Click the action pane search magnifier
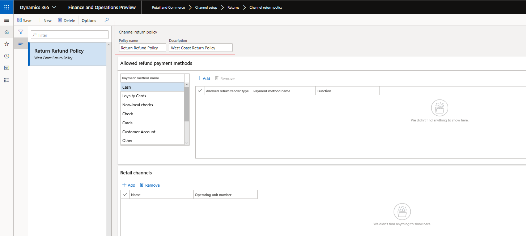Screen dimensions: 526x236 pos(106,20)
